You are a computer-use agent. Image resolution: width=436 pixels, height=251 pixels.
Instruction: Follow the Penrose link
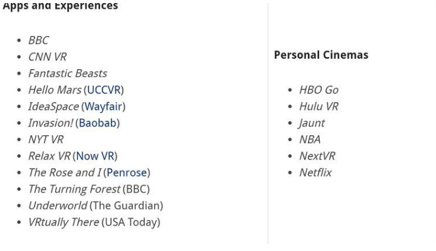127,173
